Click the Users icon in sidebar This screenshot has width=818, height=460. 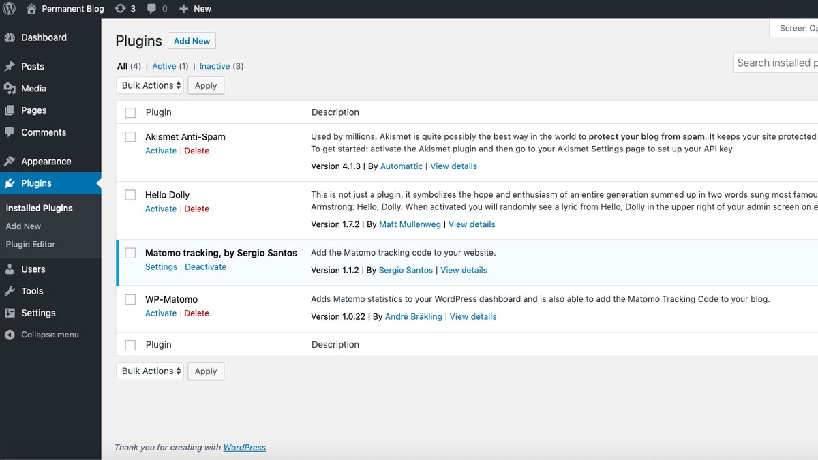pos(10,269)
